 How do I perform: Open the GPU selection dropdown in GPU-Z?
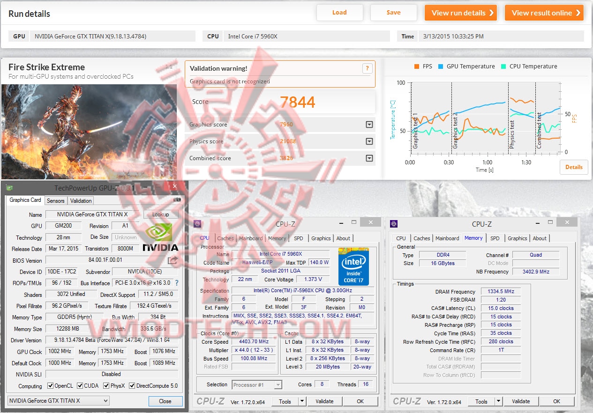coord(59,401)
